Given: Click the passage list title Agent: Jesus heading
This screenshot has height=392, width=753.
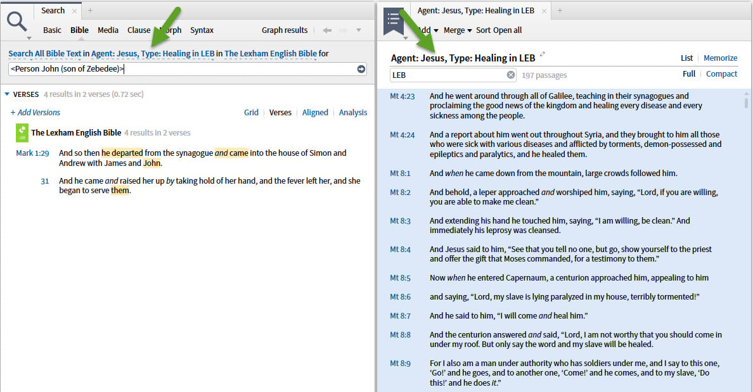Looking at the screenshot, I should (x=463, y=58).
